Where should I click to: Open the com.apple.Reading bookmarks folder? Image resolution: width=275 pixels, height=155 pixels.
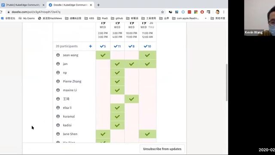pyautogui.click(x=186, y=18)
